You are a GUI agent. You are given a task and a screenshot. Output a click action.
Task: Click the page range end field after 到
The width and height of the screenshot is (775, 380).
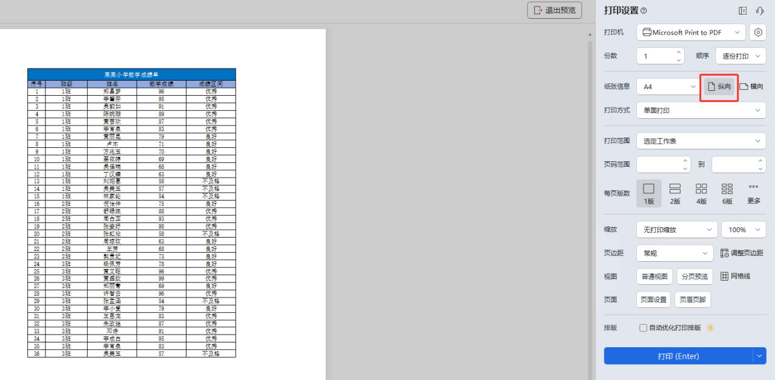[x=734, y=164]
